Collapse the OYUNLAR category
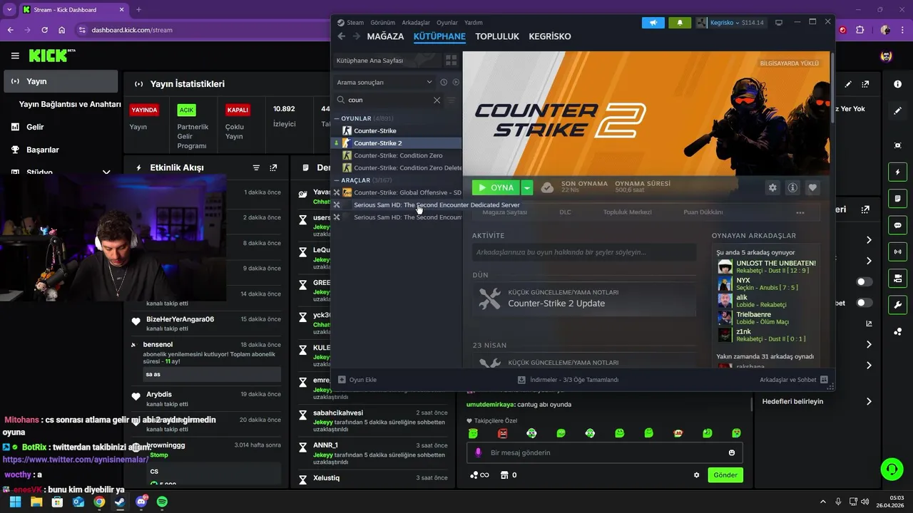The image size is (913, 513). (336, 118)
